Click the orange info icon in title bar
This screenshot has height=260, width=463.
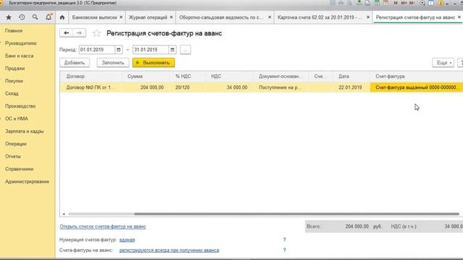[x=441, y=3]
